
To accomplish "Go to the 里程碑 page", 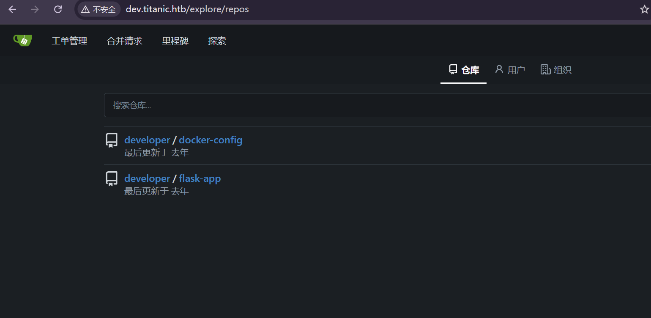I will point(175,41).
